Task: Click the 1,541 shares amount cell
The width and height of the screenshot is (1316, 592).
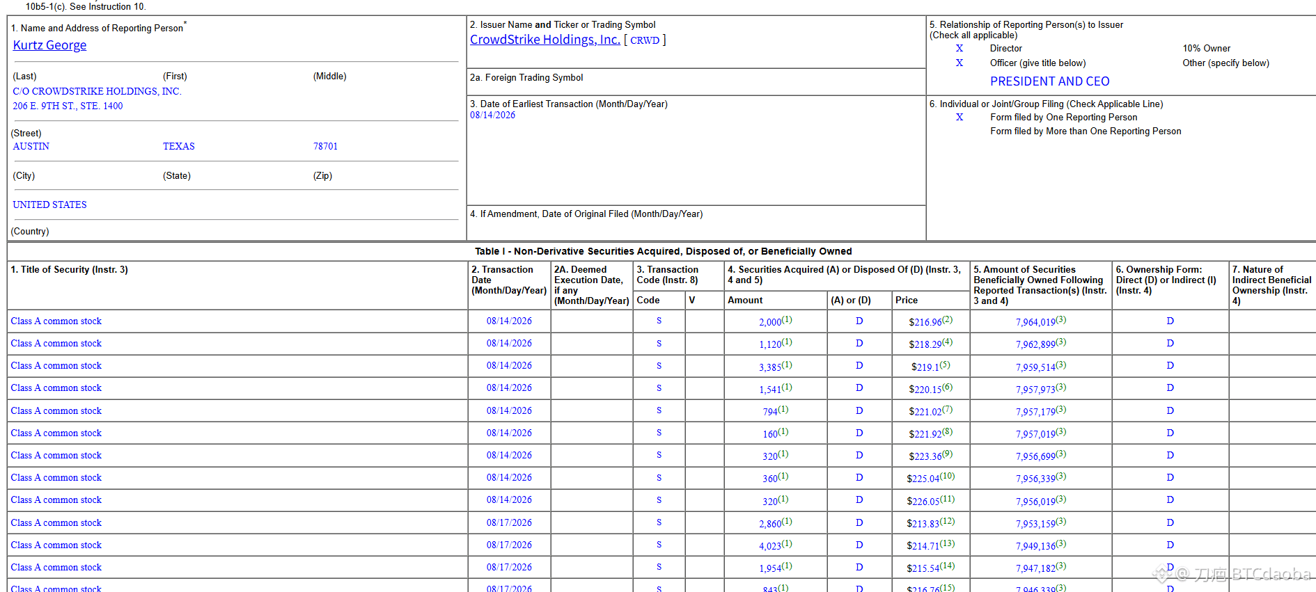Action: [x=775, y=389]
